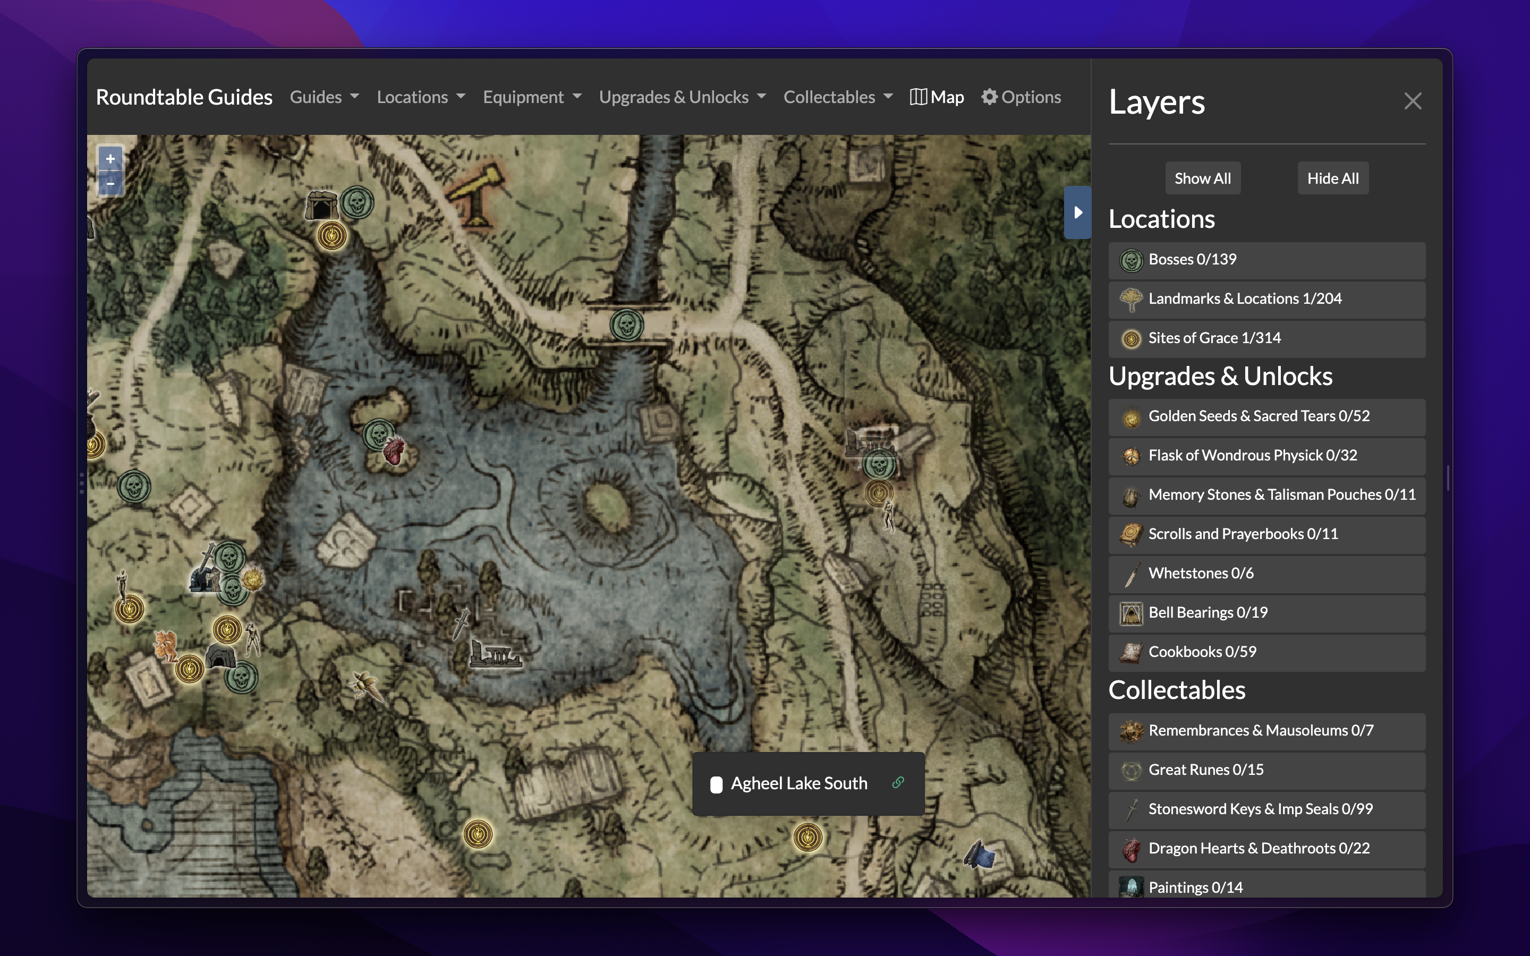
Task: Open the Equipment dropdown menu
Action: (532, 97)
